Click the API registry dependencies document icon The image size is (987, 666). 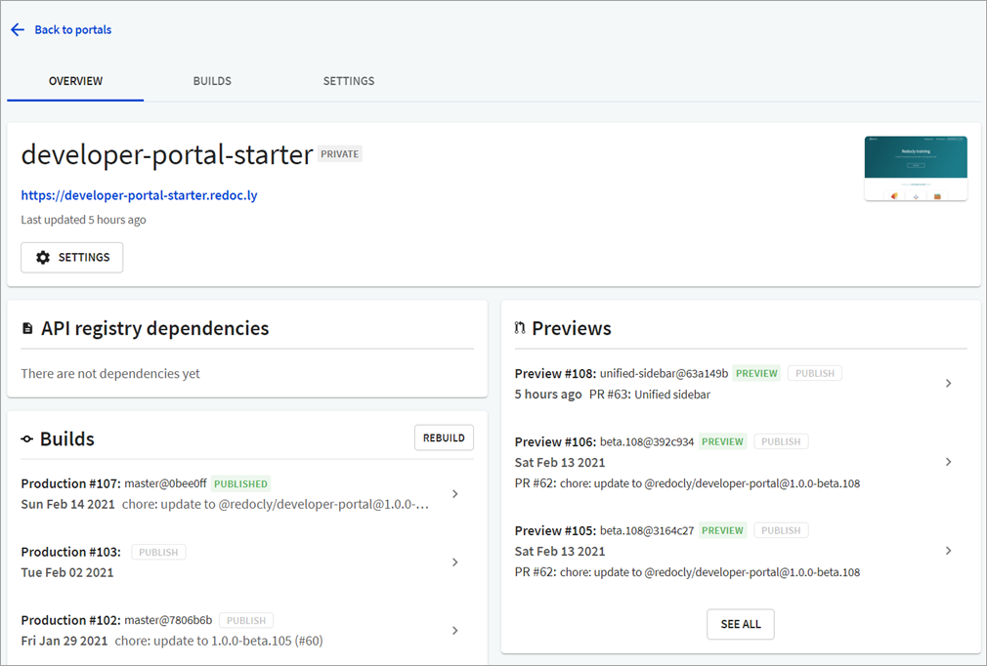[27, 328]
